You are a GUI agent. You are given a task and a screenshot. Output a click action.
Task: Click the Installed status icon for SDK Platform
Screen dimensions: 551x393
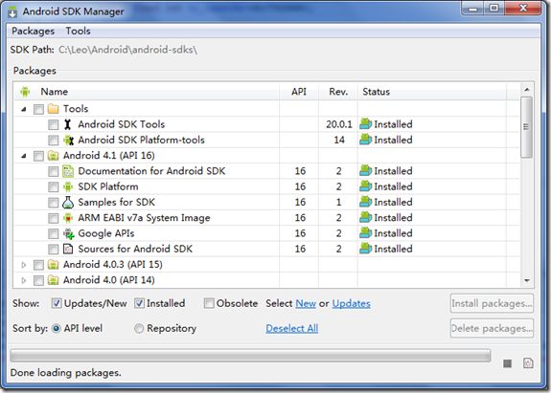pyautogui.click(x=365, y=186)
